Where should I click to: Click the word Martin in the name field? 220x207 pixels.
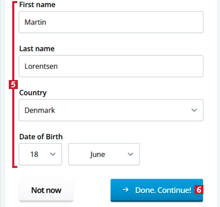(x=35, y=22)
